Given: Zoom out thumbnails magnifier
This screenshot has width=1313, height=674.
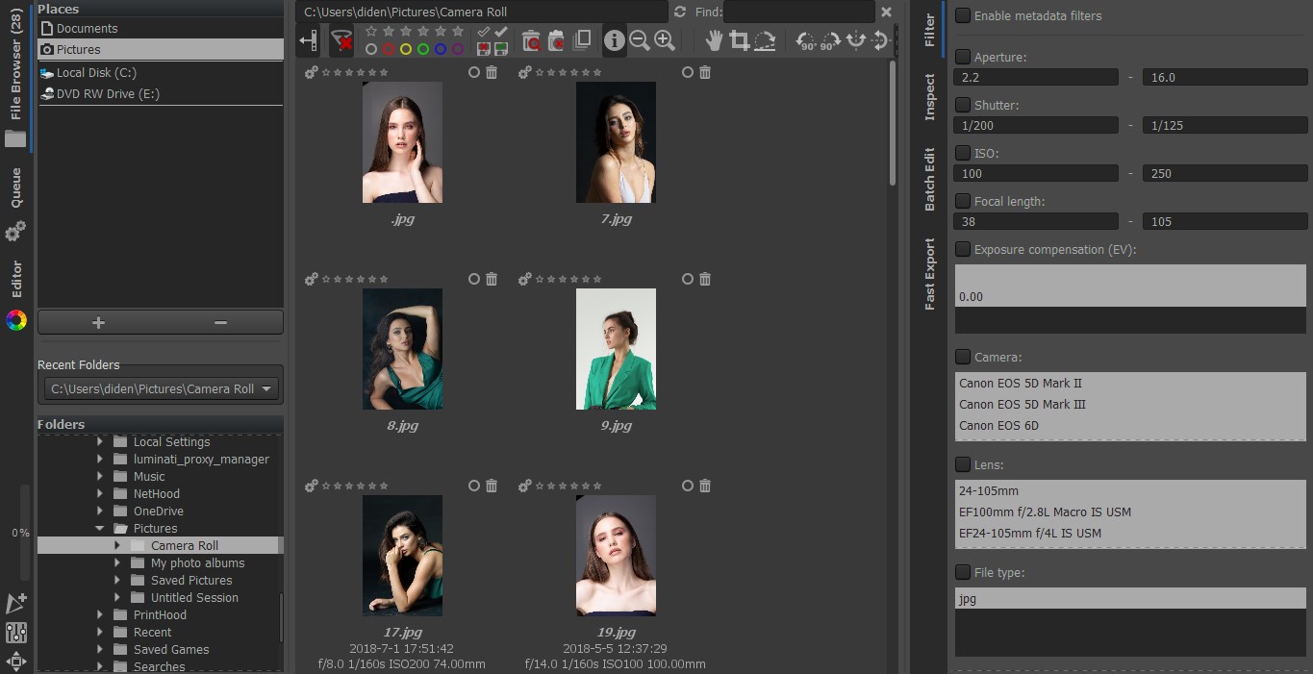Looking at the screenshot, I should click(640, 40).
